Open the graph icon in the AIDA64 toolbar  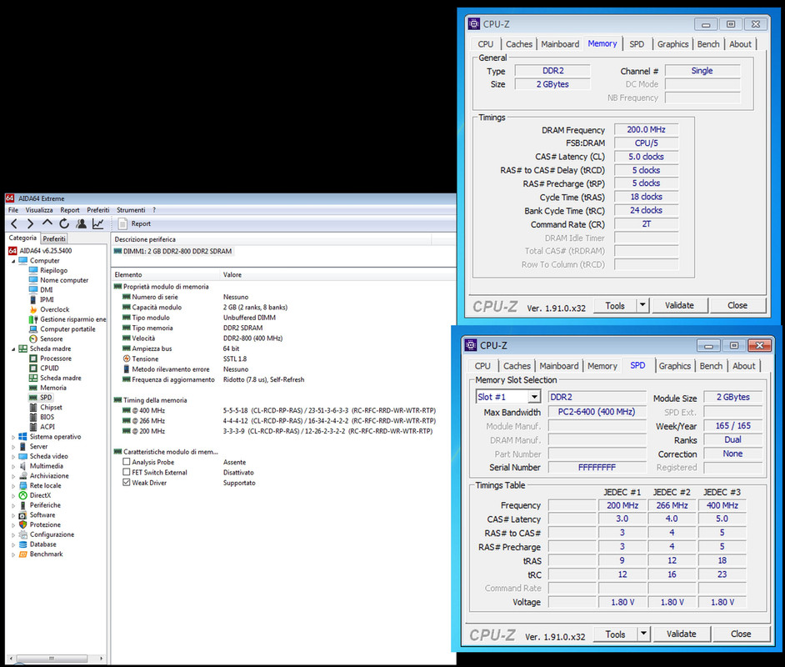(98, 223)
